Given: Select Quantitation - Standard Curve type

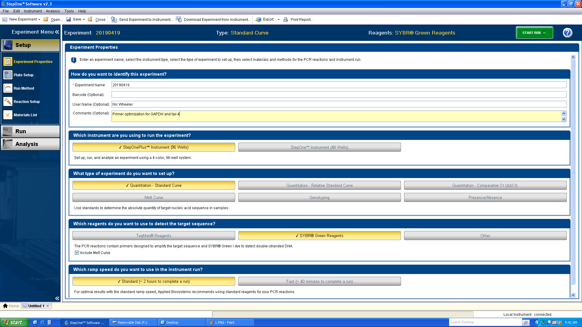Looking at the screenshot, I should [154, 185].
